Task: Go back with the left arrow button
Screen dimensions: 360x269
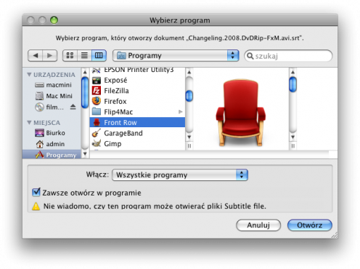Action: [36, 55]
